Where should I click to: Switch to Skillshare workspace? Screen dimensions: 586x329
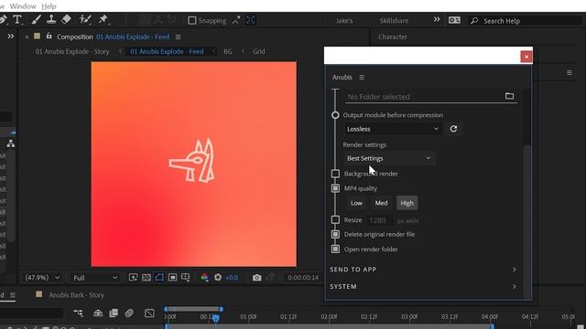tap(394, 20)
